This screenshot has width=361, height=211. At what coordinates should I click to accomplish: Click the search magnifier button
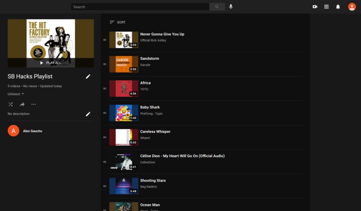(217, 7)
